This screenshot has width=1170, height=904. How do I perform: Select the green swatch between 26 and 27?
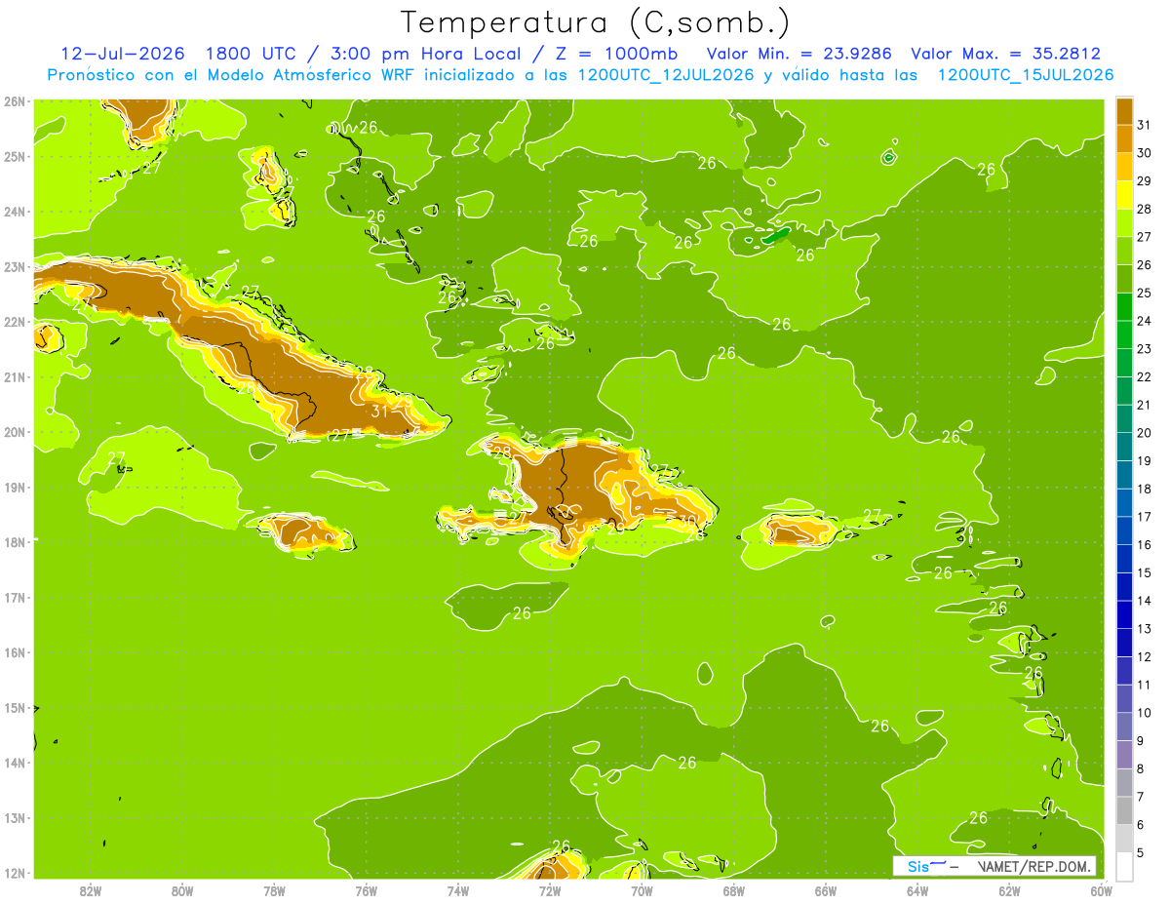[1124, 251]
